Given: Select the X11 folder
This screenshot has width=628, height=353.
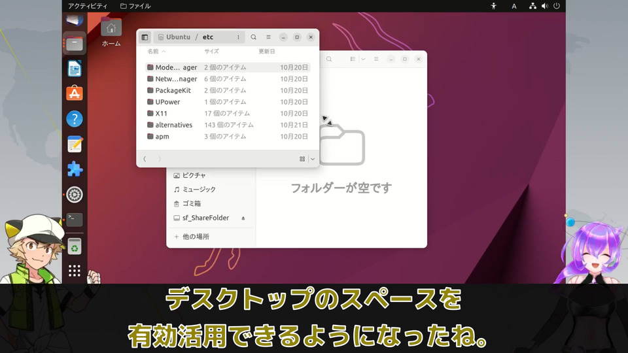Looking at the screenshot, I should 228,113.
